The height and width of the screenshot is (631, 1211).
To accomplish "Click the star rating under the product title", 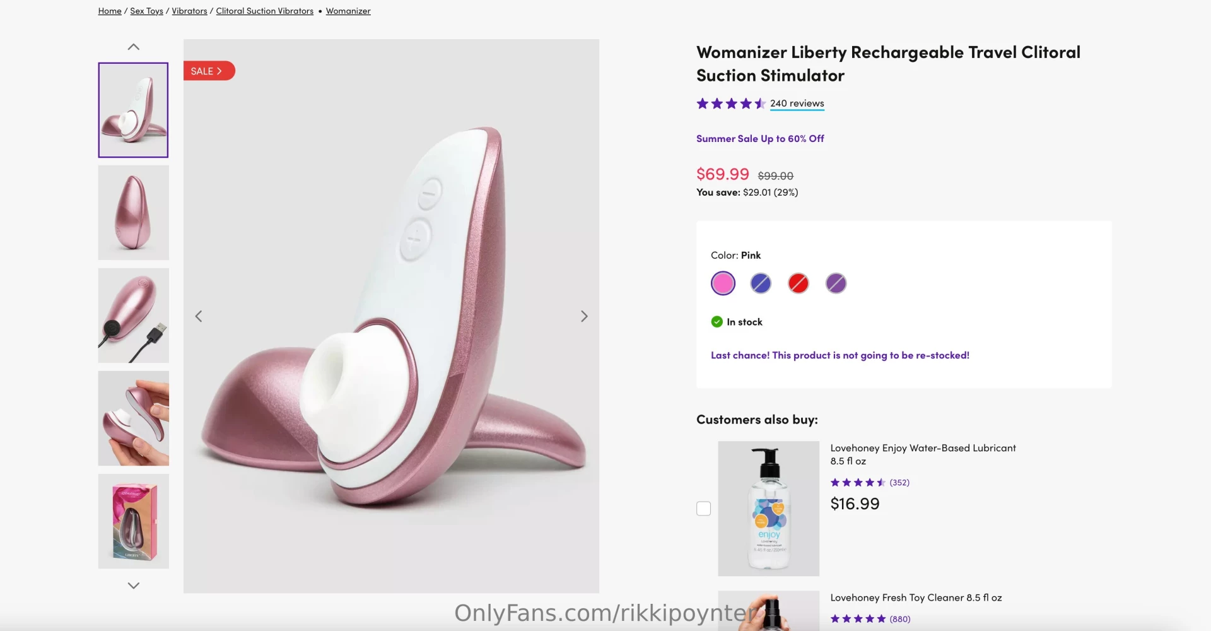I will click(730, 103).
